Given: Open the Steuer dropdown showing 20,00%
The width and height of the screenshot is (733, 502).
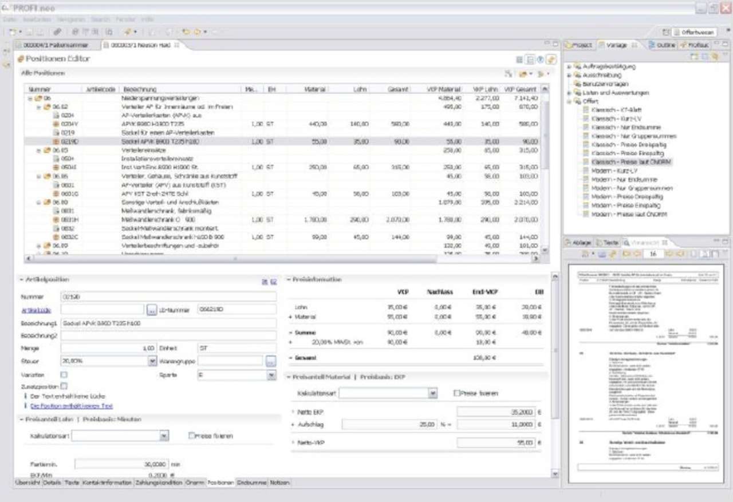Looking at the screenshot, I should pos(152,361).
